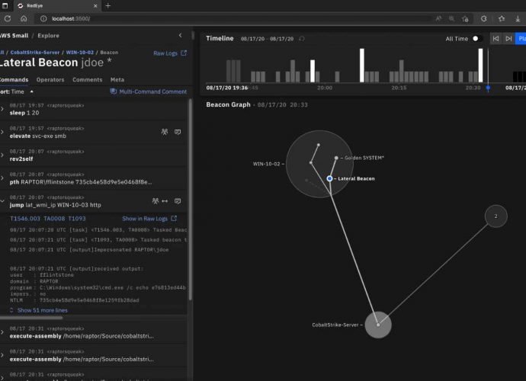Select the RedEye browser tab
Image resolution: width=526 pixels, height=381 pixels.
57,5
